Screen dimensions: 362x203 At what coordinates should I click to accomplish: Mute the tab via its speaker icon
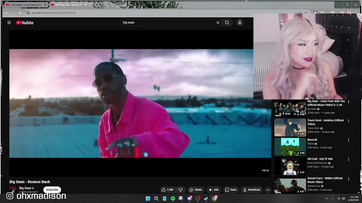(x=85, y=5)
